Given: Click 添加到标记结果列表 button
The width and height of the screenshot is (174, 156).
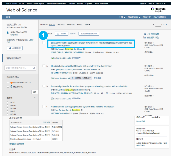Looking at the screenshot, I should 89,34.
